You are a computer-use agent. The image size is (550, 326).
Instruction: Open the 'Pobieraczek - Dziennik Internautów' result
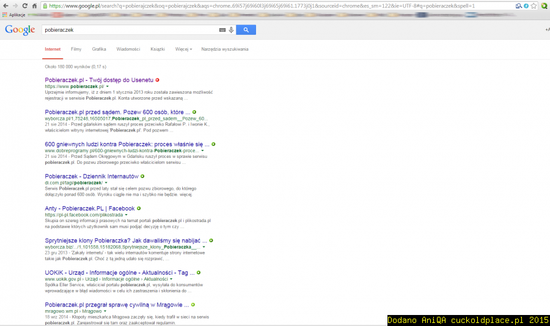tap(91, 176)
